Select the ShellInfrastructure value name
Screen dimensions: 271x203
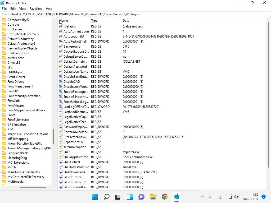(76, 167)
